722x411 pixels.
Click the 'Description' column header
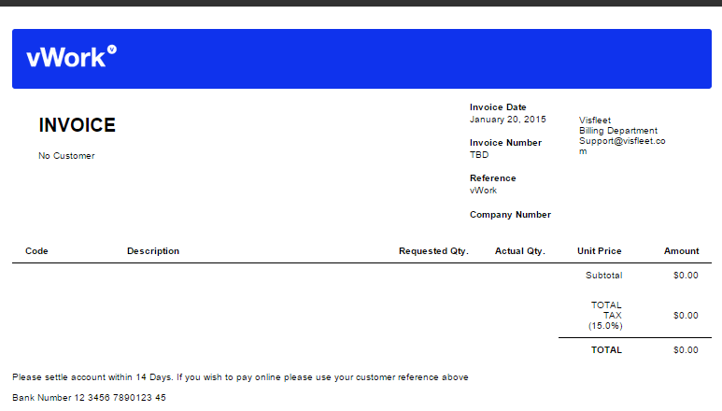[153, 251]
